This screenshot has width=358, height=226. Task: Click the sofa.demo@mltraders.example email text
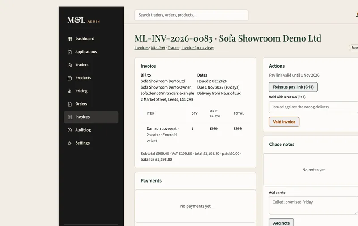tap(167, 94)
